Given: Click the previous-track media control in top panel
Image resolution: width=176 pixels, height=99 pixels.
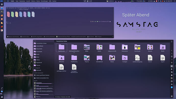Looking at the screenshot, I should (x=109, y=1).
